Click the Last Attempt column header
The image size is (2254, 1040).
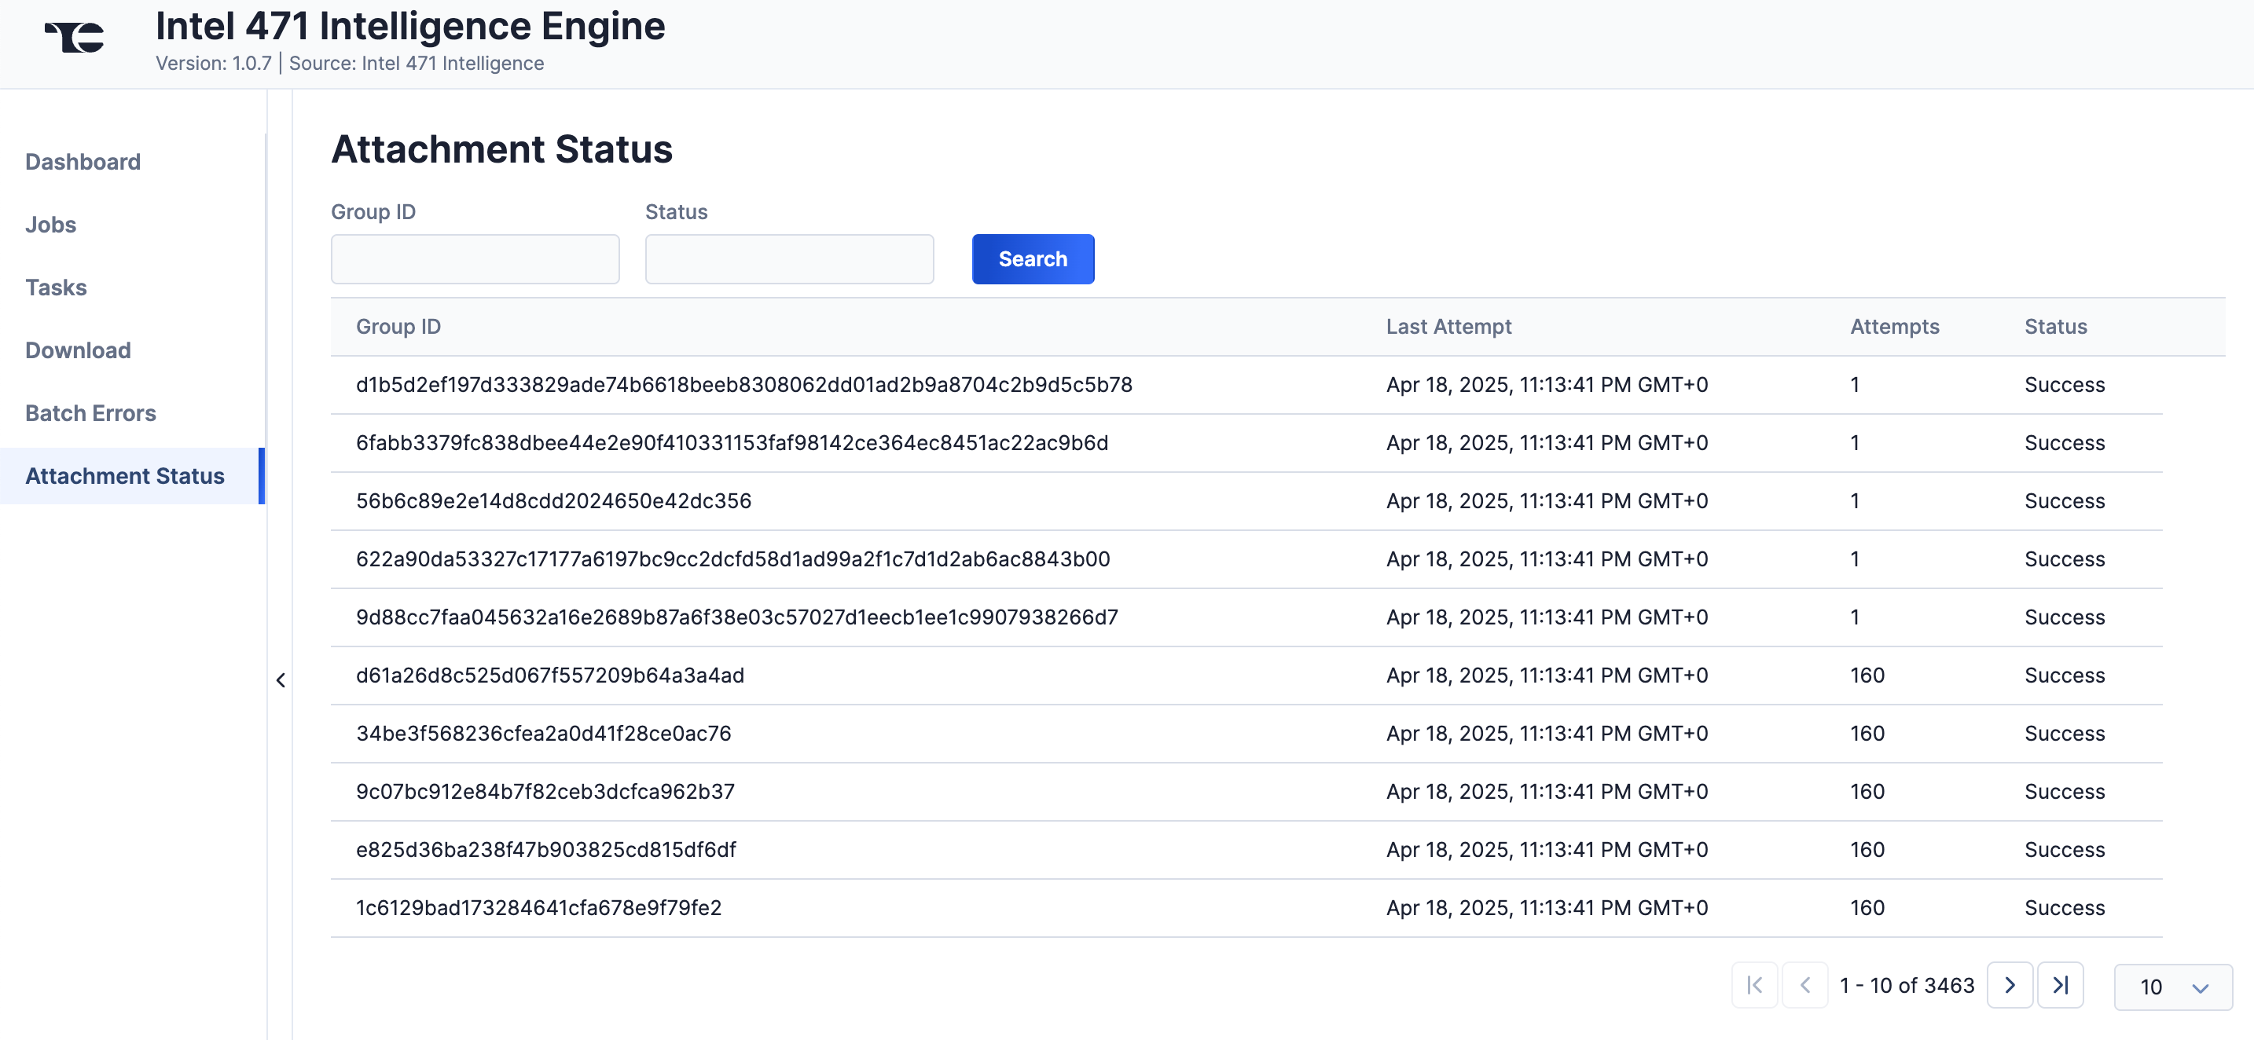(1448, 326)
